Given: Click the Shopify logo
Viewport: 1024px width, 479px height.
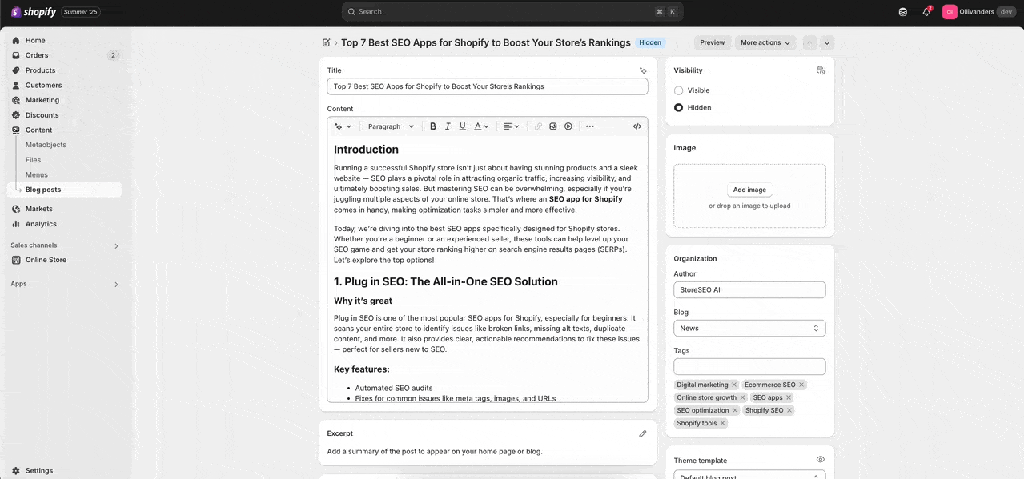Looking at the screenshot, I should (34, 12).
